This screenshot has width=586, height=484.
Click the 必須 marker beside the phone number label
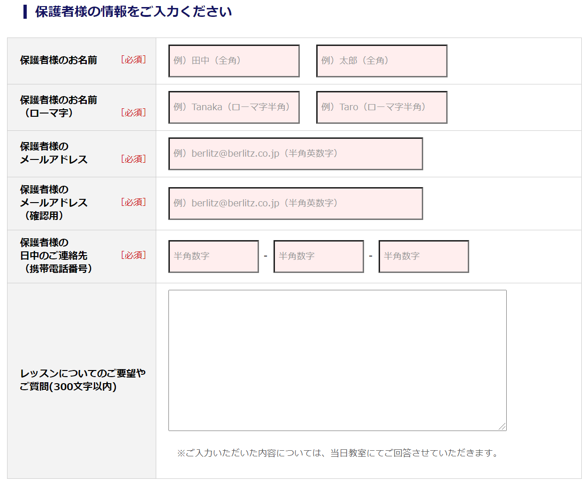134,255
